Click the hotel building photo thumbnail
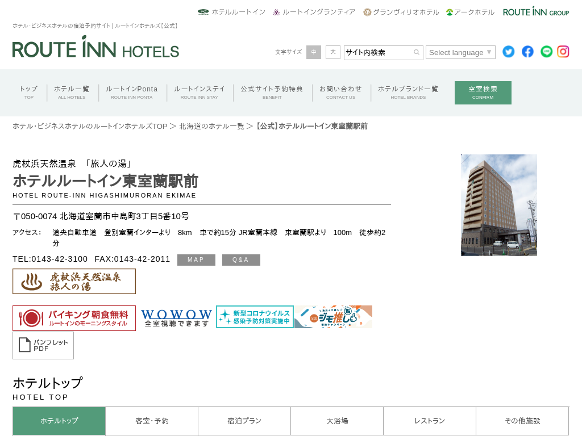 pyautogui.click(x=499, y=205)
